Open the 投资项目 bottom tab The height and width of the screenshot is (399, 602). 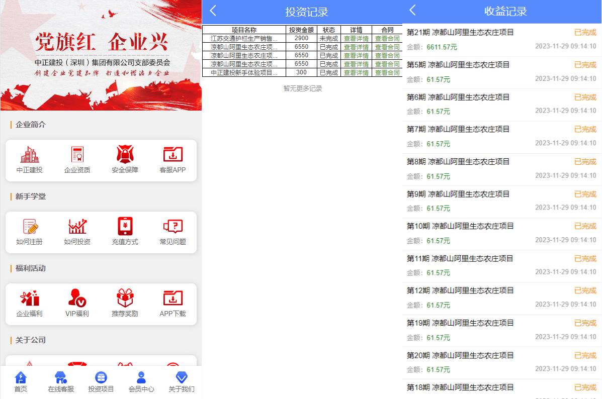click(101, 382)
